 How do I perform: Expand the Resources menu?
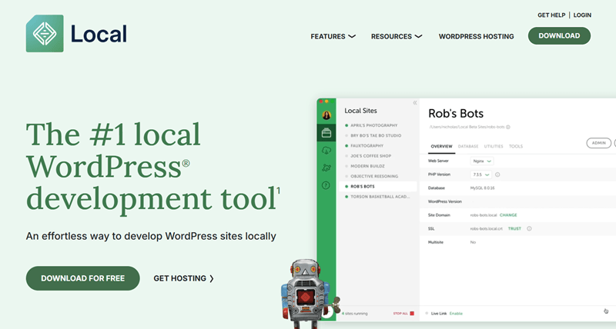397,36
